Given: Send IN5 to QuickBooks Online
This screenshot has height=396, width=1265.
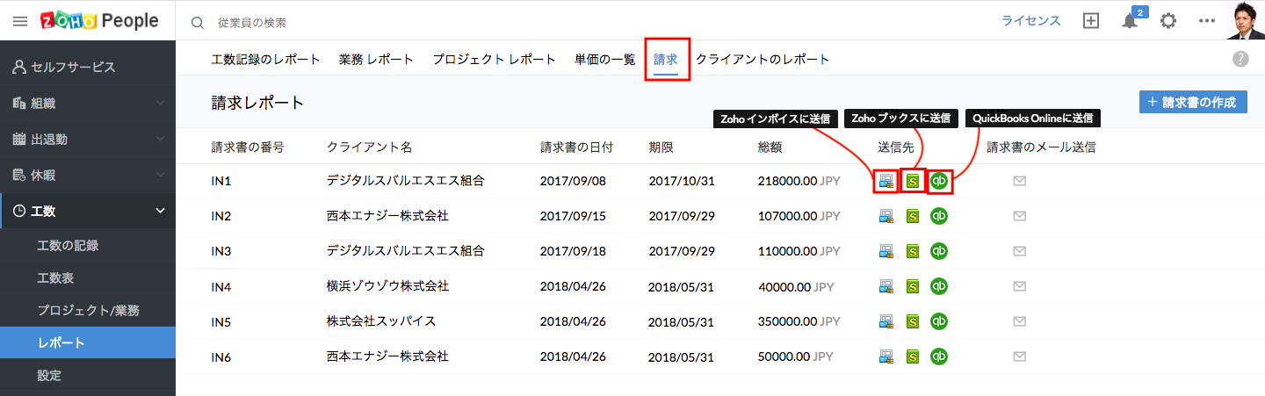Looking at the screenshot, I should (x=939, y=321).
